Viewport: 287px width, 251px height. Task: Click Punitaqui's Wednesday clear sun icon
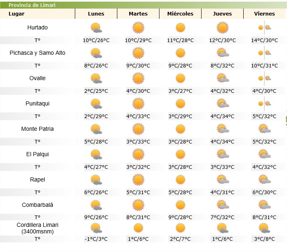[180, 104]
